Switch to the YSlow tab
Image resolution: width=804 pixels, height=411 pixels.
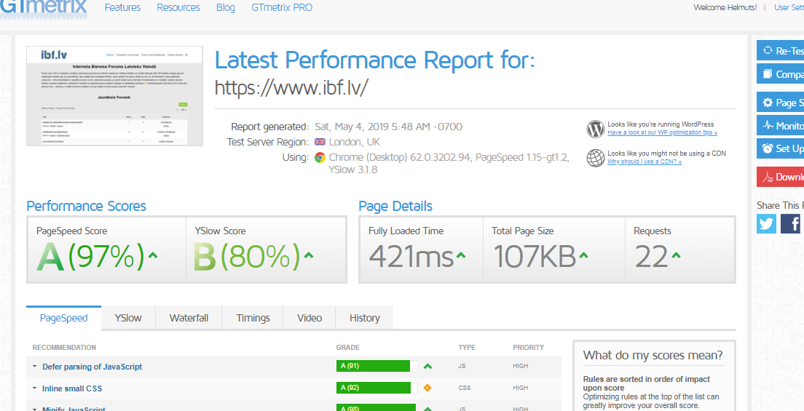click(x=128, y=318)
